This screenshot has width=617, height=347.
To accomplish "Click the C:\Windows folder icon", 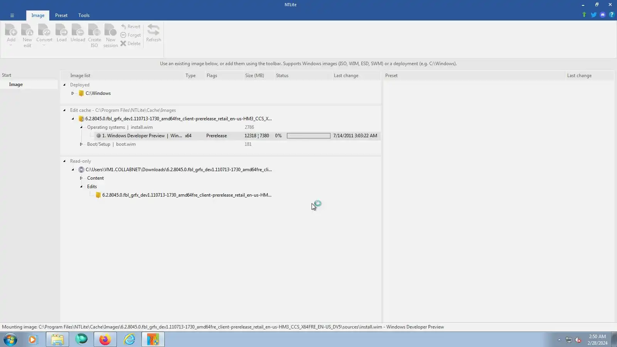I will (81, 93).
